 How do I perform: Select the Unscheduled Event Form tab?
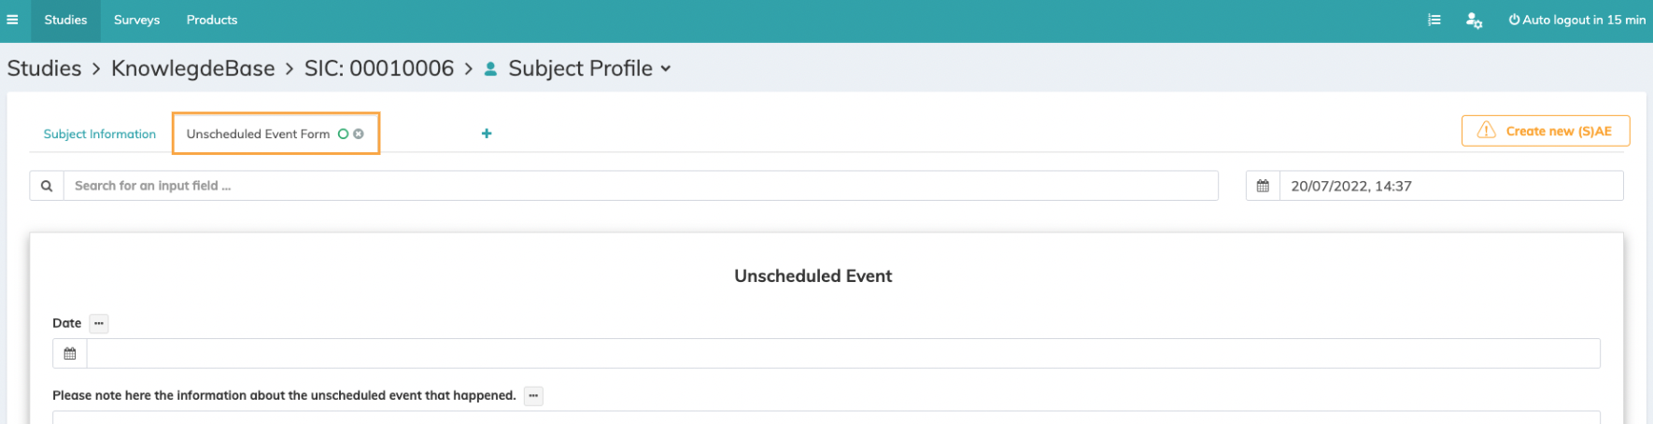click(x=259, y=134)
